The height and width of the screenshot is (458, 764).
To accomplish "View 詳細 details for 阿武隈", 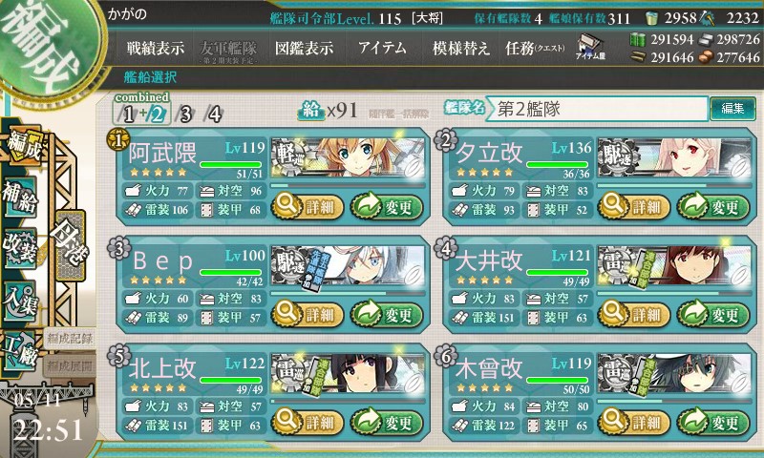I will (x=307, y=207).
